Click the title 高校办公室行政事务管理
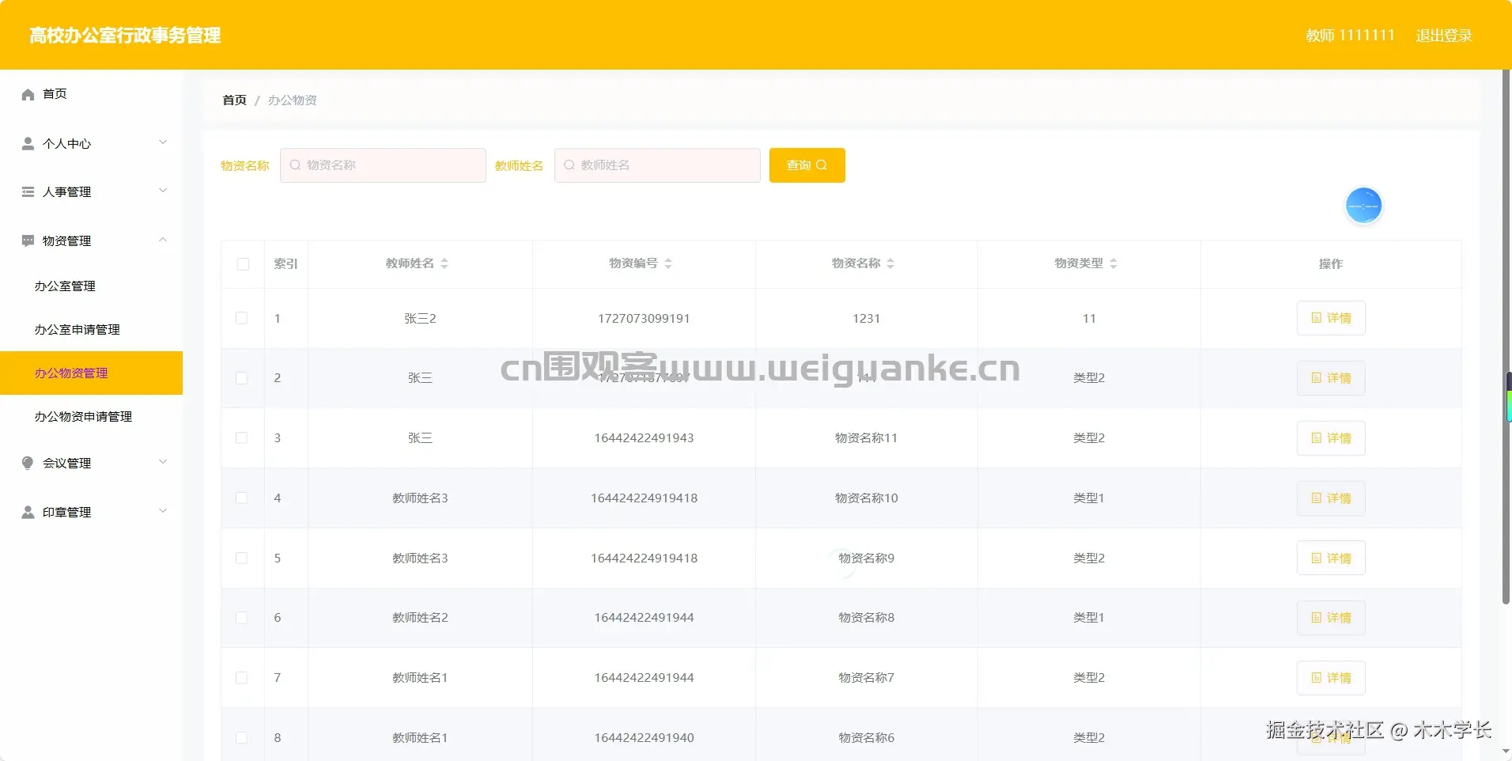Viewport: 1512px width, 761px height. 125,36
